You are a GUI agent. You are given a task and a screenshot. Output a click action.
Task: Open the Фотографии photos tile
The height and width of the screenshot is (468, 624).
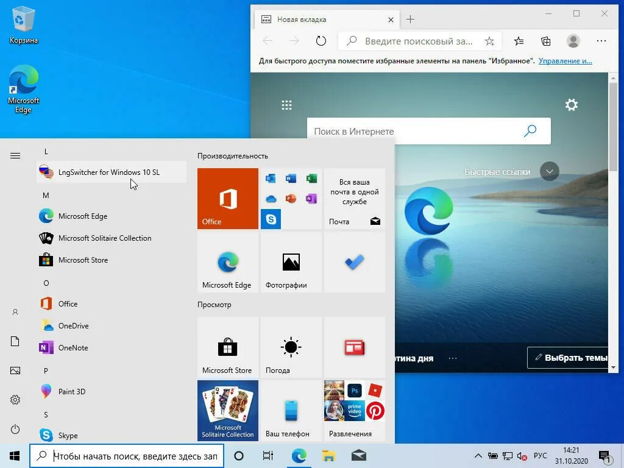coord(291,263)
